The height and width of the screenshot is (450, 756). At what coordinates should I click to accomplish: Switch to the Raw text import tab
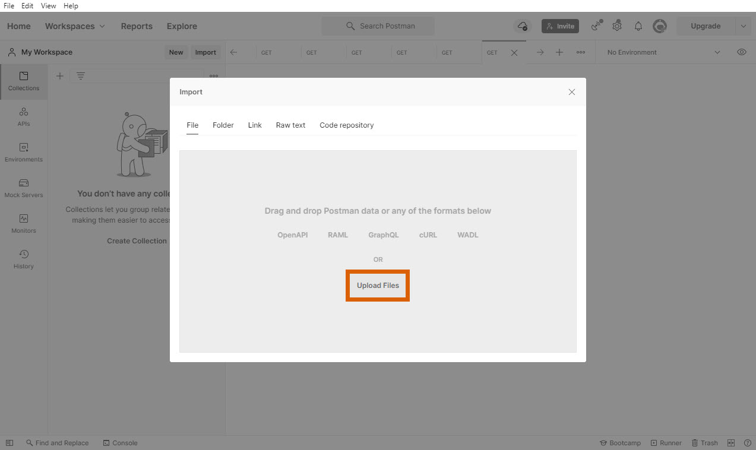pos(290,125)
